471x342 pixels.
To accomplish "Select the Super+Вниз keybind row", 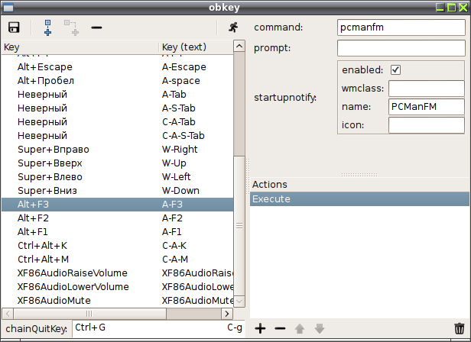I will tap(118, 191).
